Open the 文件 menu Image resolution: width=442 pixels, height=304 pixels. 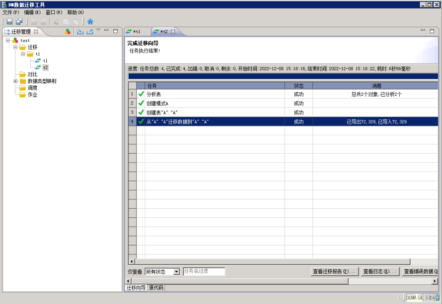pyautogui.click(x=10, y=12)
